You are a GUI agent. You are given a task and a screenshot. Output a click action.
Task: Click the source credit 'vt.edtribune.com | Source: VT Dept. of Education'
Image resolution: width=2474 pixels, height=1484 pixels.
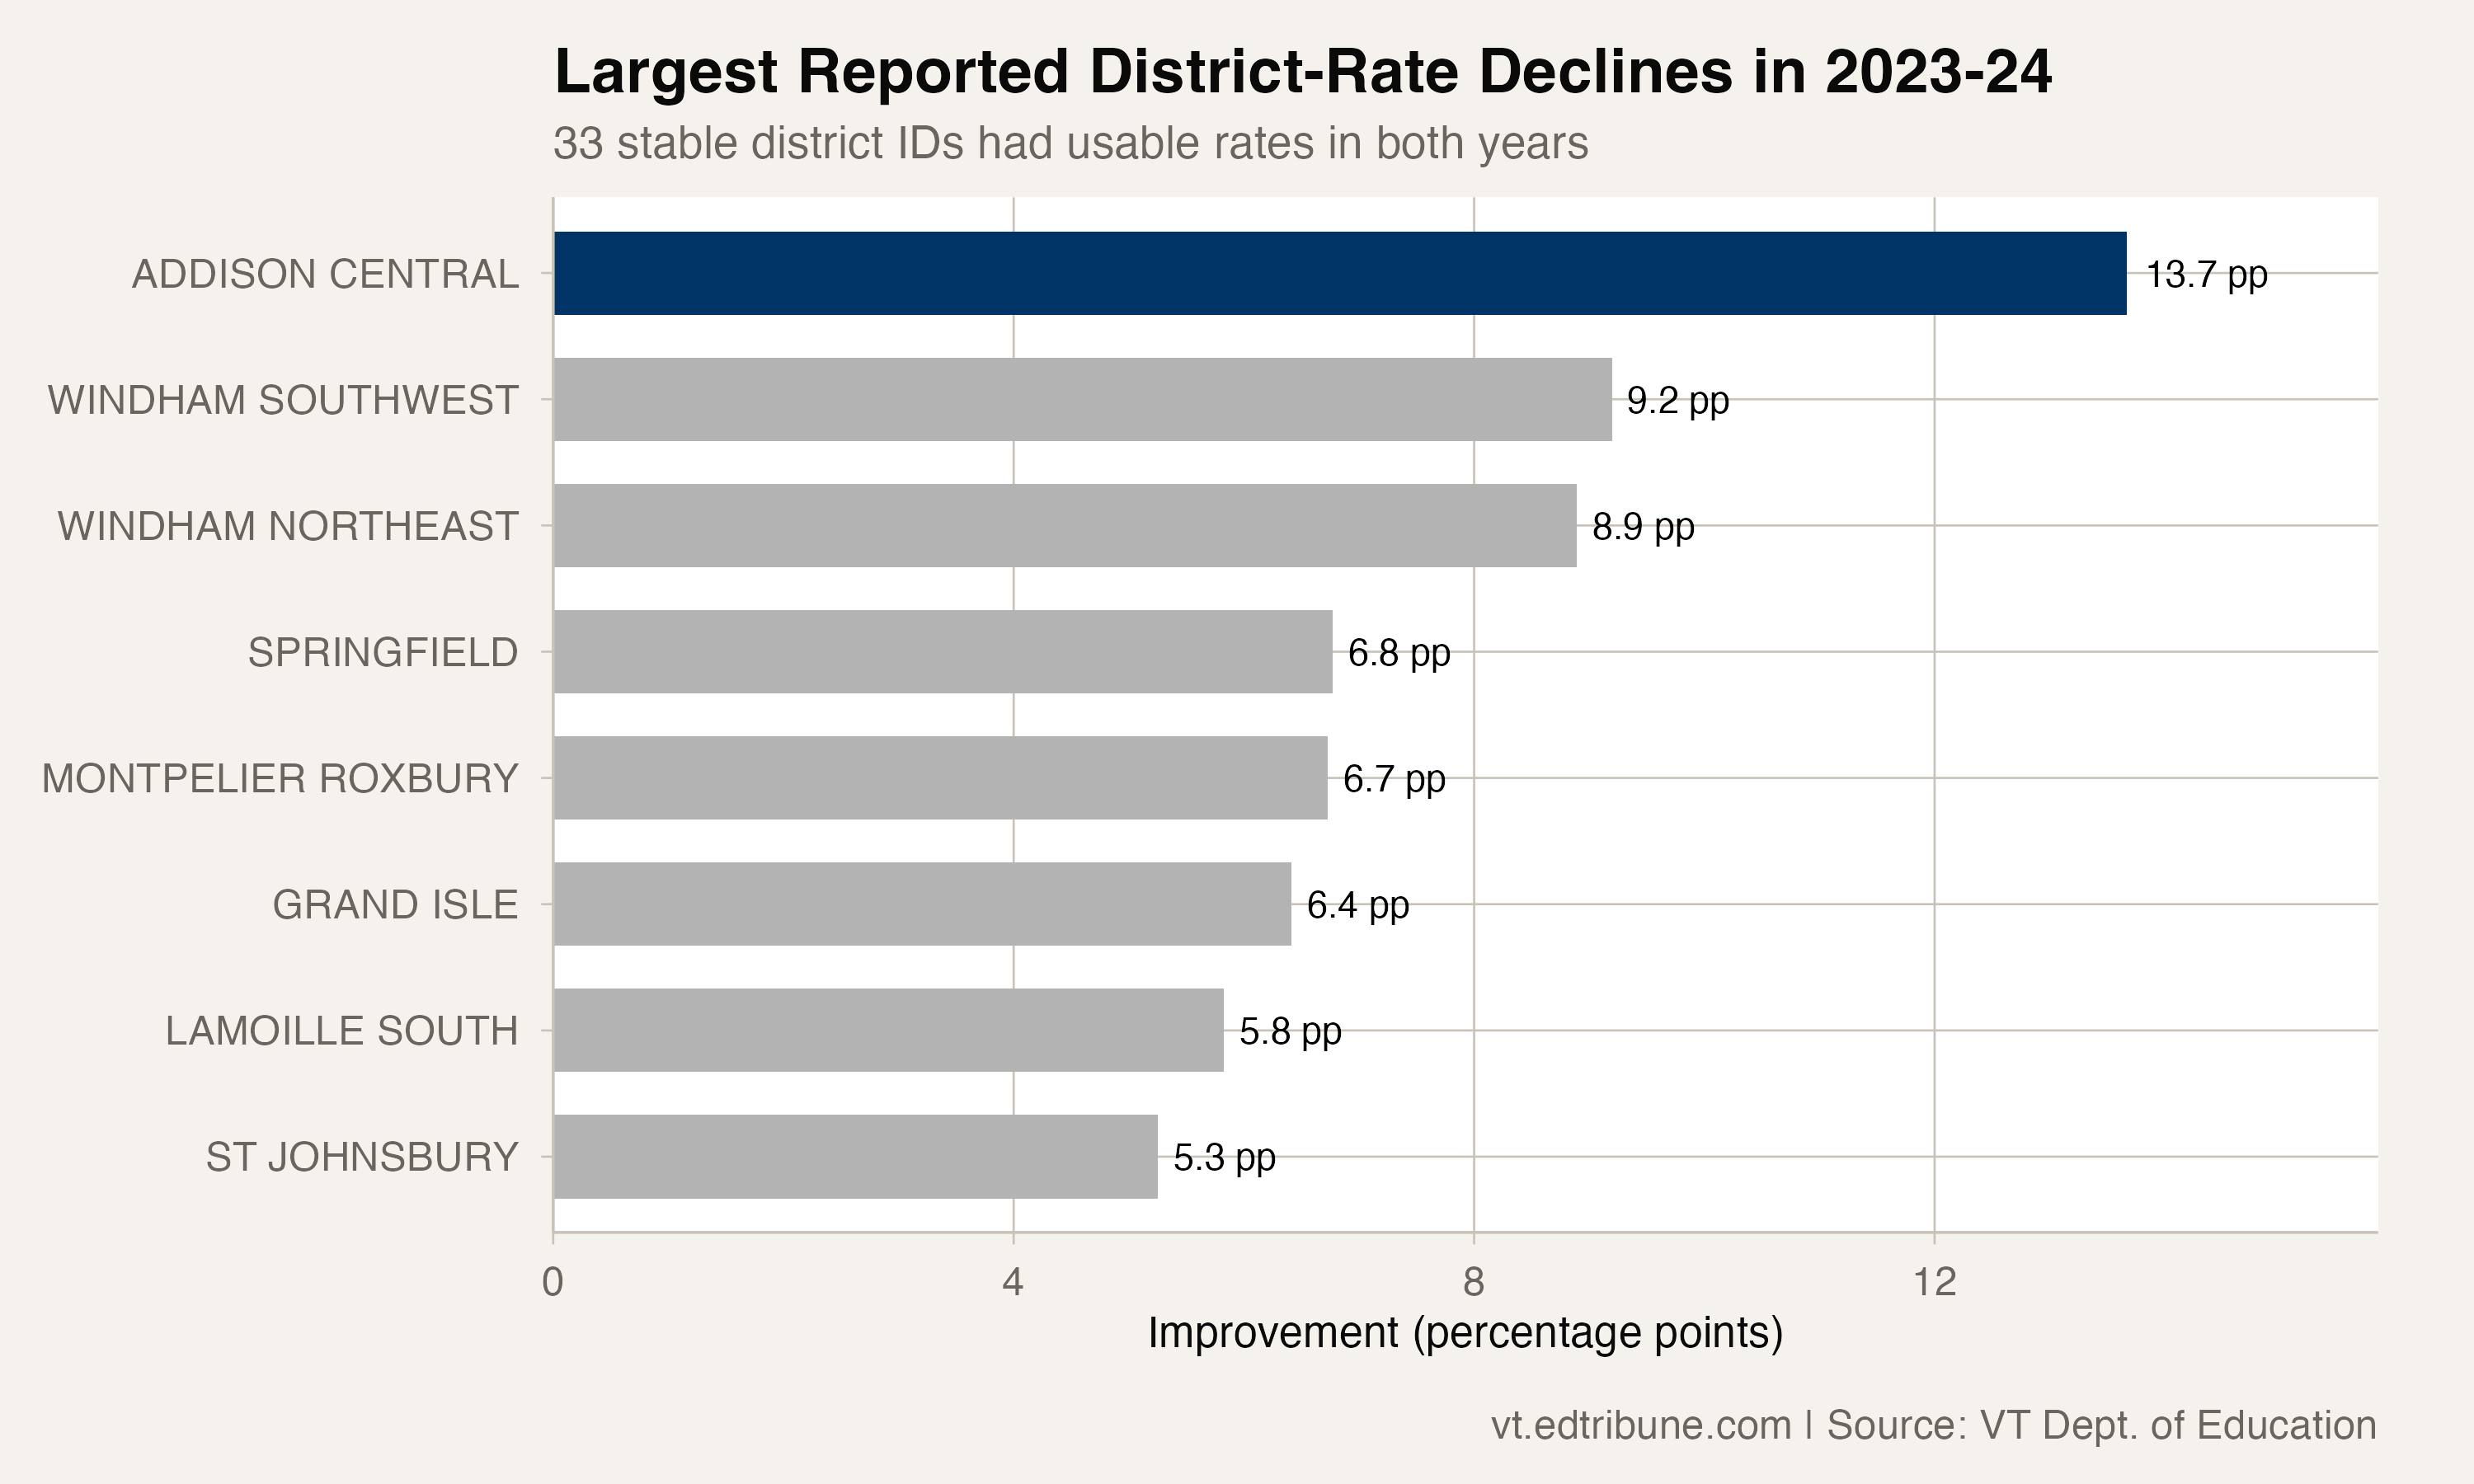pos(1934,1425)
